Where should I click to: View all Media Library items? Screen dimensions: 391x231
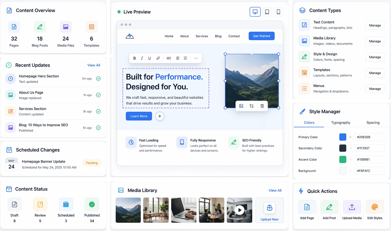point(275,190)
